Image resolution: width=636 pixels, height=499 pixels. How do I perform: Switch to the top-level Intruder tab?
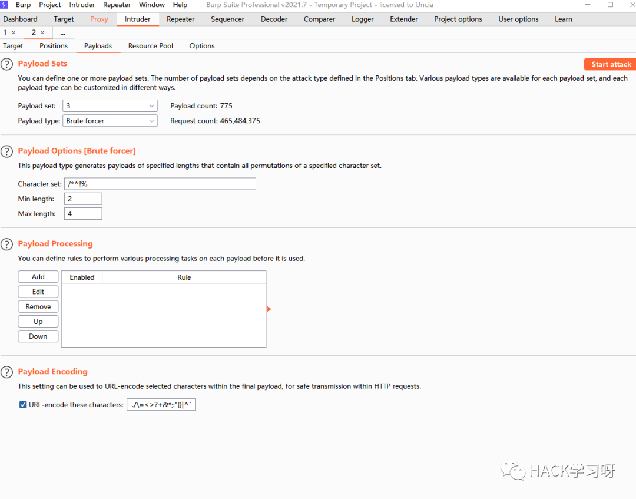(x=137, y=19)
